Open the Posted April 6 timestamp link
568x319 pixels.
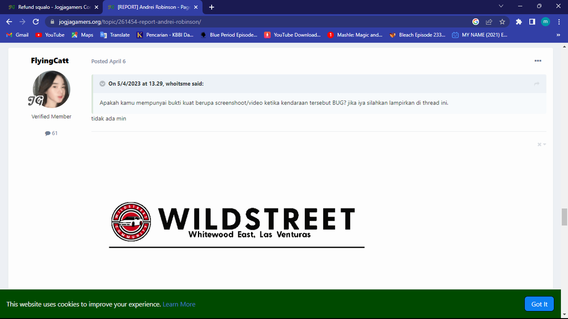108,61
